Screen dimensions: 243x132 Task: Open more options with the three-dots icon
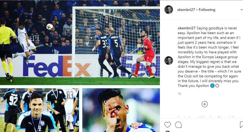[241, 10]
